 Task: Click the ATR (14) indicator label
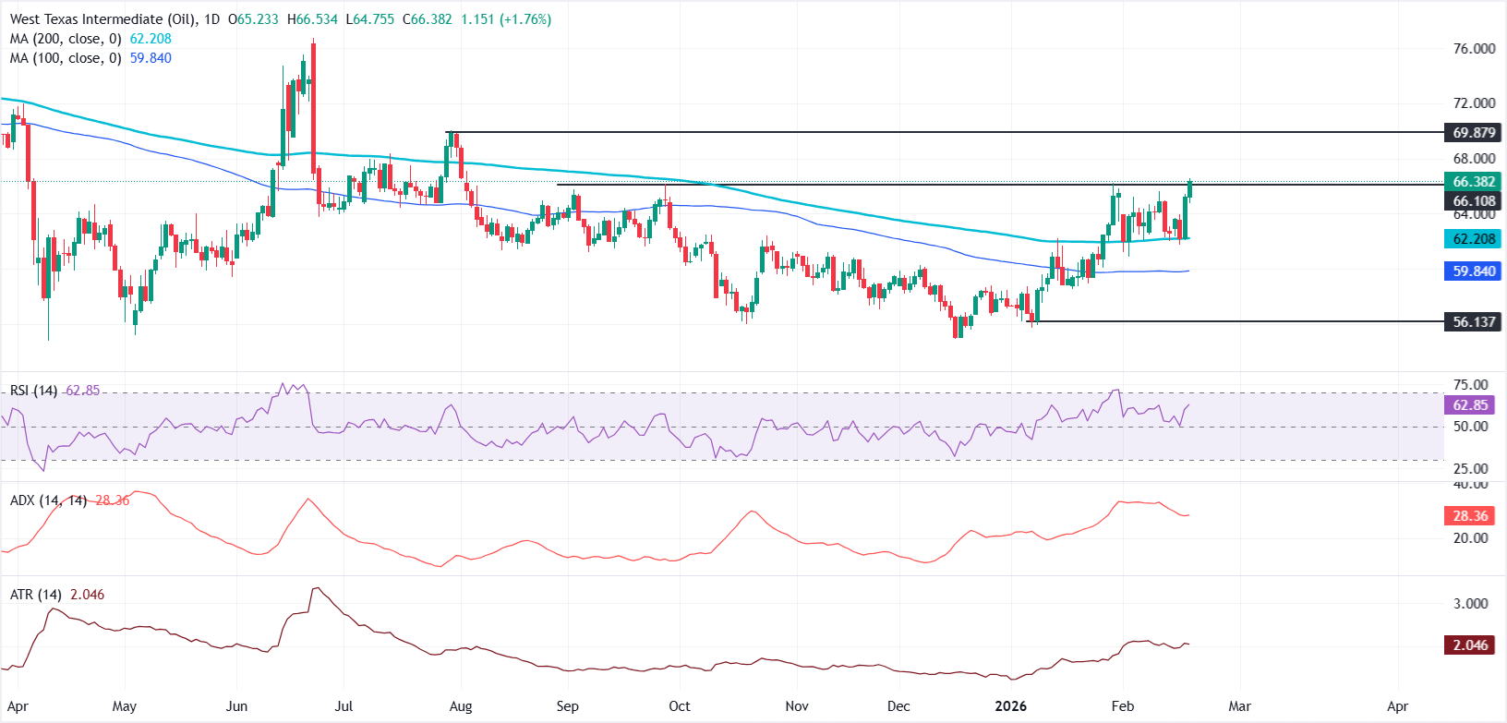36,595
